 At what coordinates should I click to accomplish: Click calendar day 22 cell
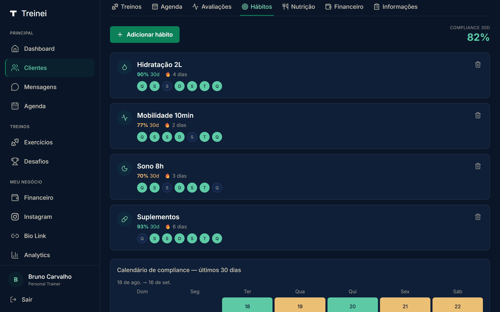click(457, 305)
